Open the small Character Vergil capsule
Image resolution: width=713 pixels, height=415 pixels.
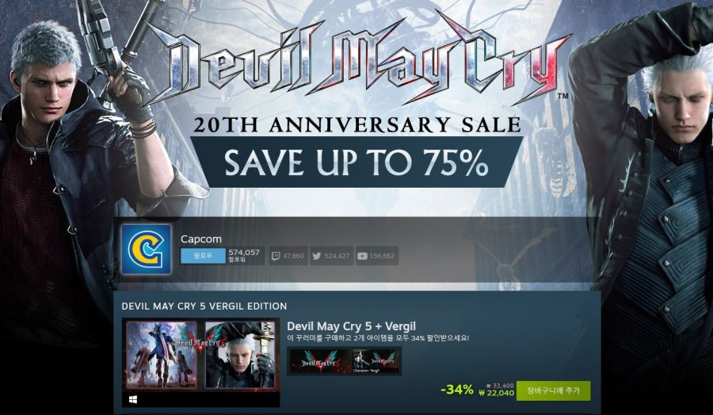(x=375, y=361)
